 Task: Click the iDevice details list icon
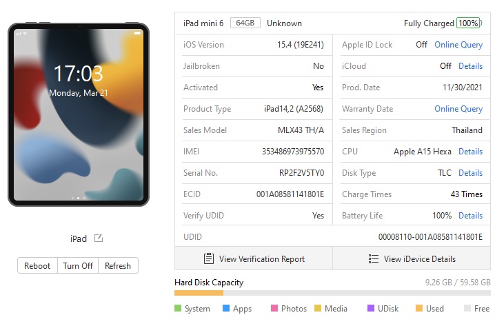click(x=374, y=258)
